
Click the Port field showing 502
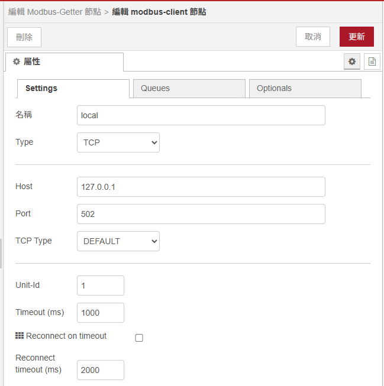201,214
